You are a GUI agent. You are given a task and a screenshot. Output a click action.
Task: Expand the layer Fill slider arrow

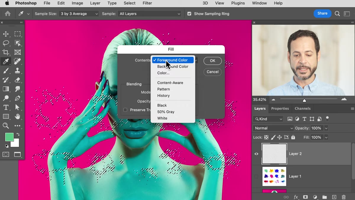[x=326, y=137]
